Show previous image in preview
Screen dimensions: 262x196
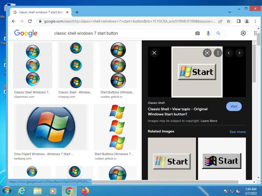click(x=228, y=53)
